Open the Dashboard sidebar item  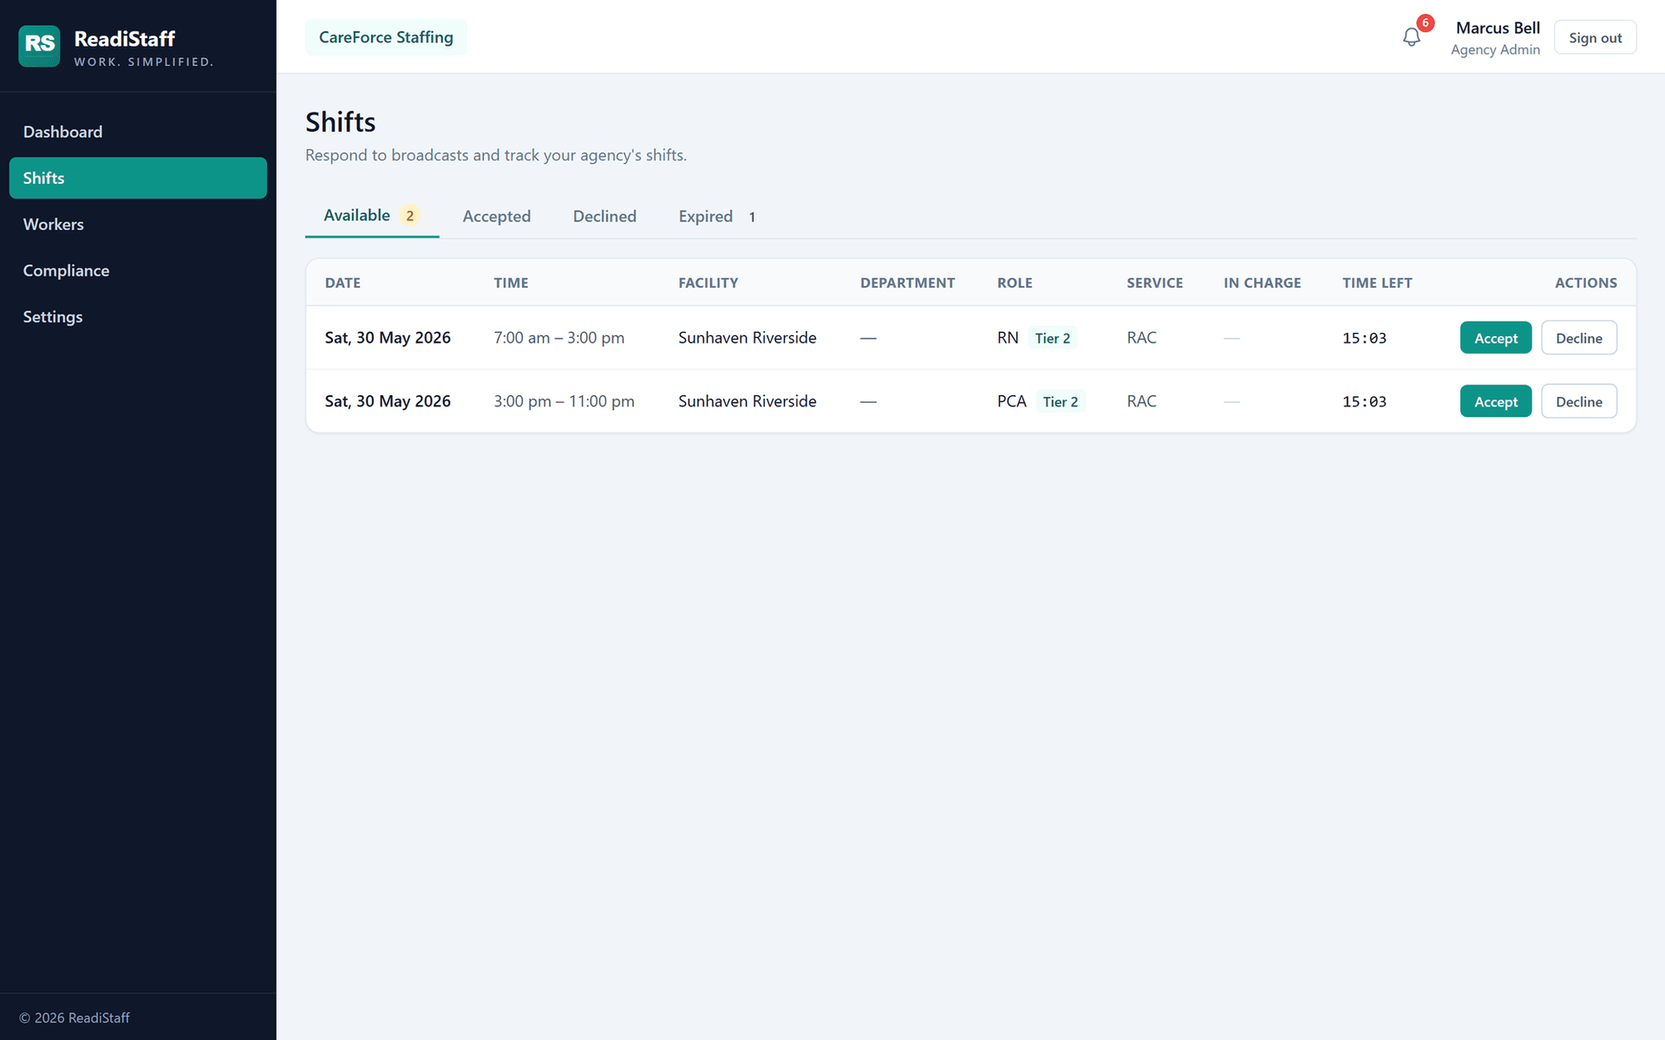(x=138, y=132)
